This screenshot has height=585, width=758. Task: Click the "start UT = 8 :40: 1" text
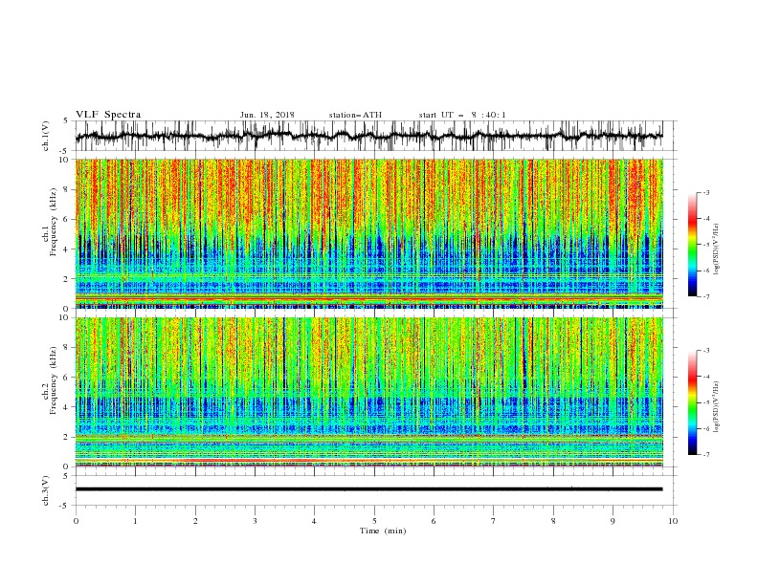tap(462, 115)
